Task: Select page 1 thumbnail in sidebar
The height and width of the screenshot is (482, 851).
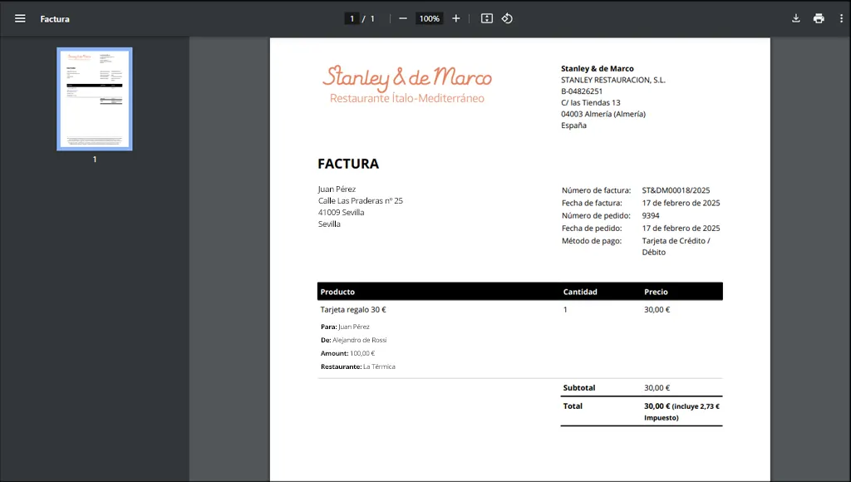Action: click(95, 99)
